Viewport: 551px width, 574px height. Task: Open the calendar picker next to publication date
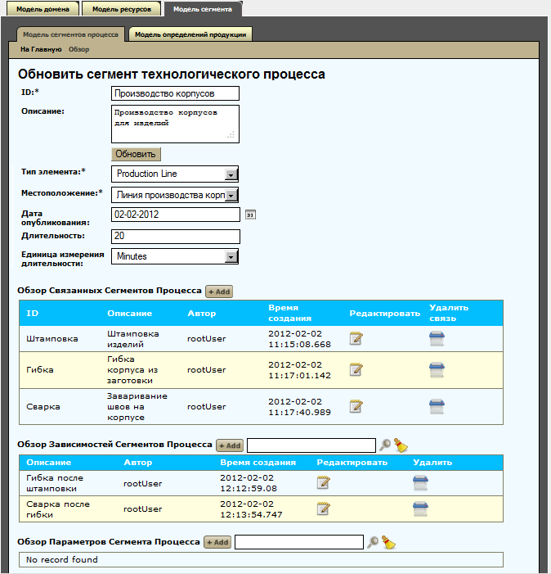(x=250, y=215)
